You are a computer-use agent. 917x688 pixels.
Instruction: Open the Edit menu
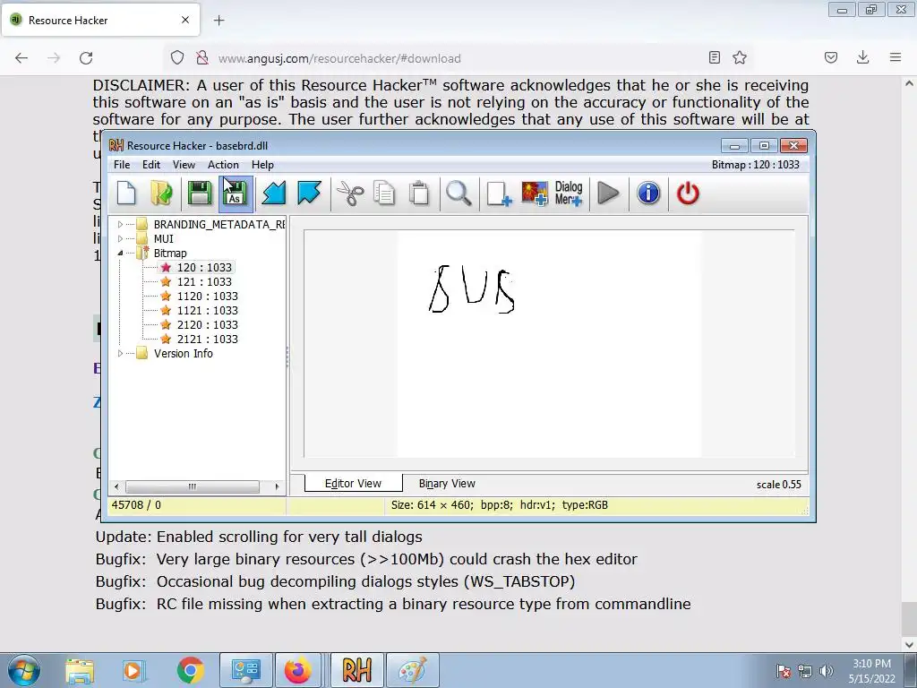pyautogui.click(x=150, y=165)
